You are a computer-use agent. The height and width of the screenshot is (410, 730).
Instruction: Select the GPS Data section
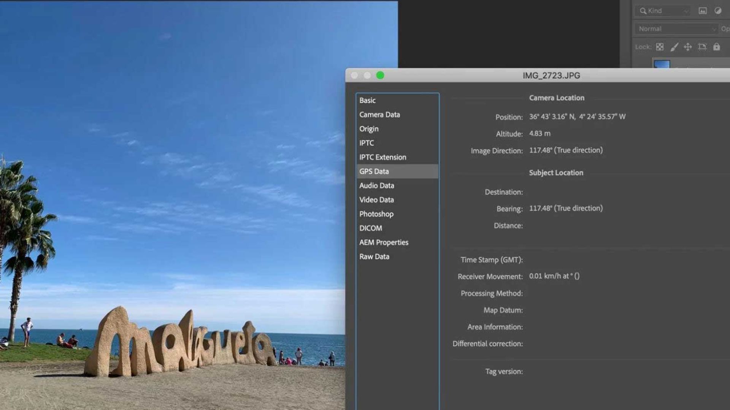(374, 171)
